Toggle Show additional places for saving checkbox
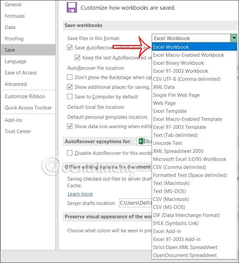Screen dimensions: 239x263 coord(70,87)
